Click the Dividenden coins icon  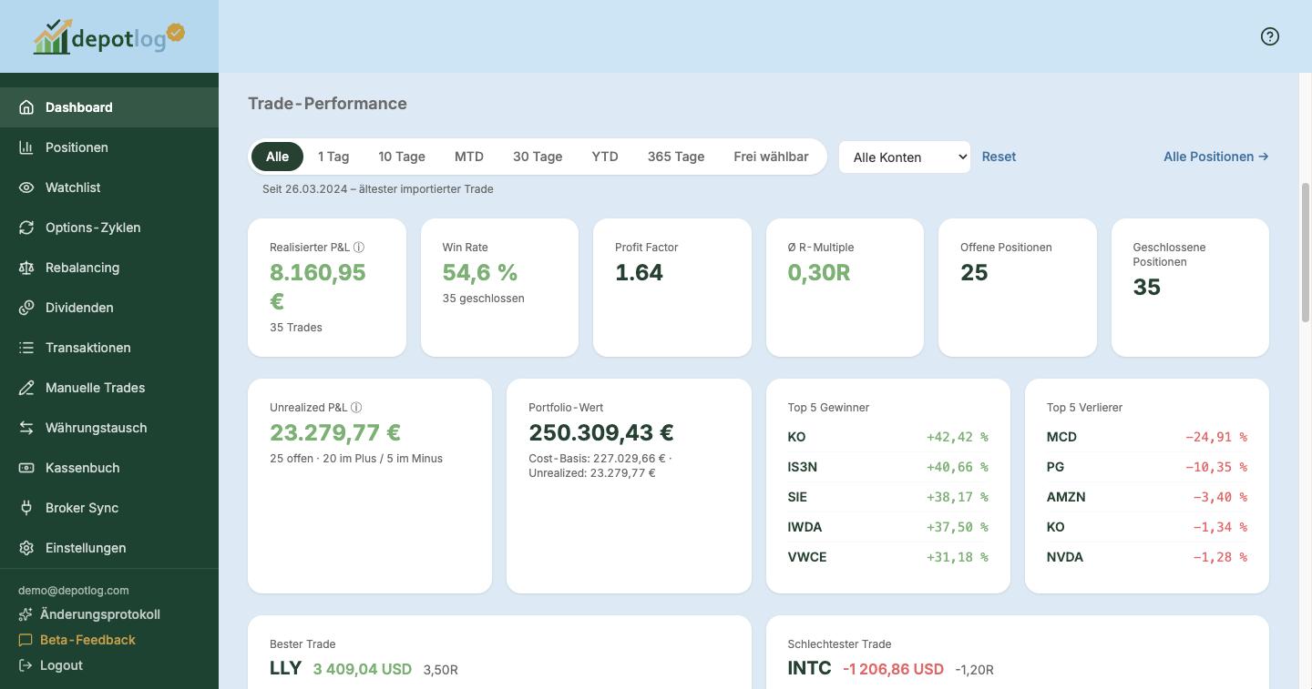tap(26, 308)
